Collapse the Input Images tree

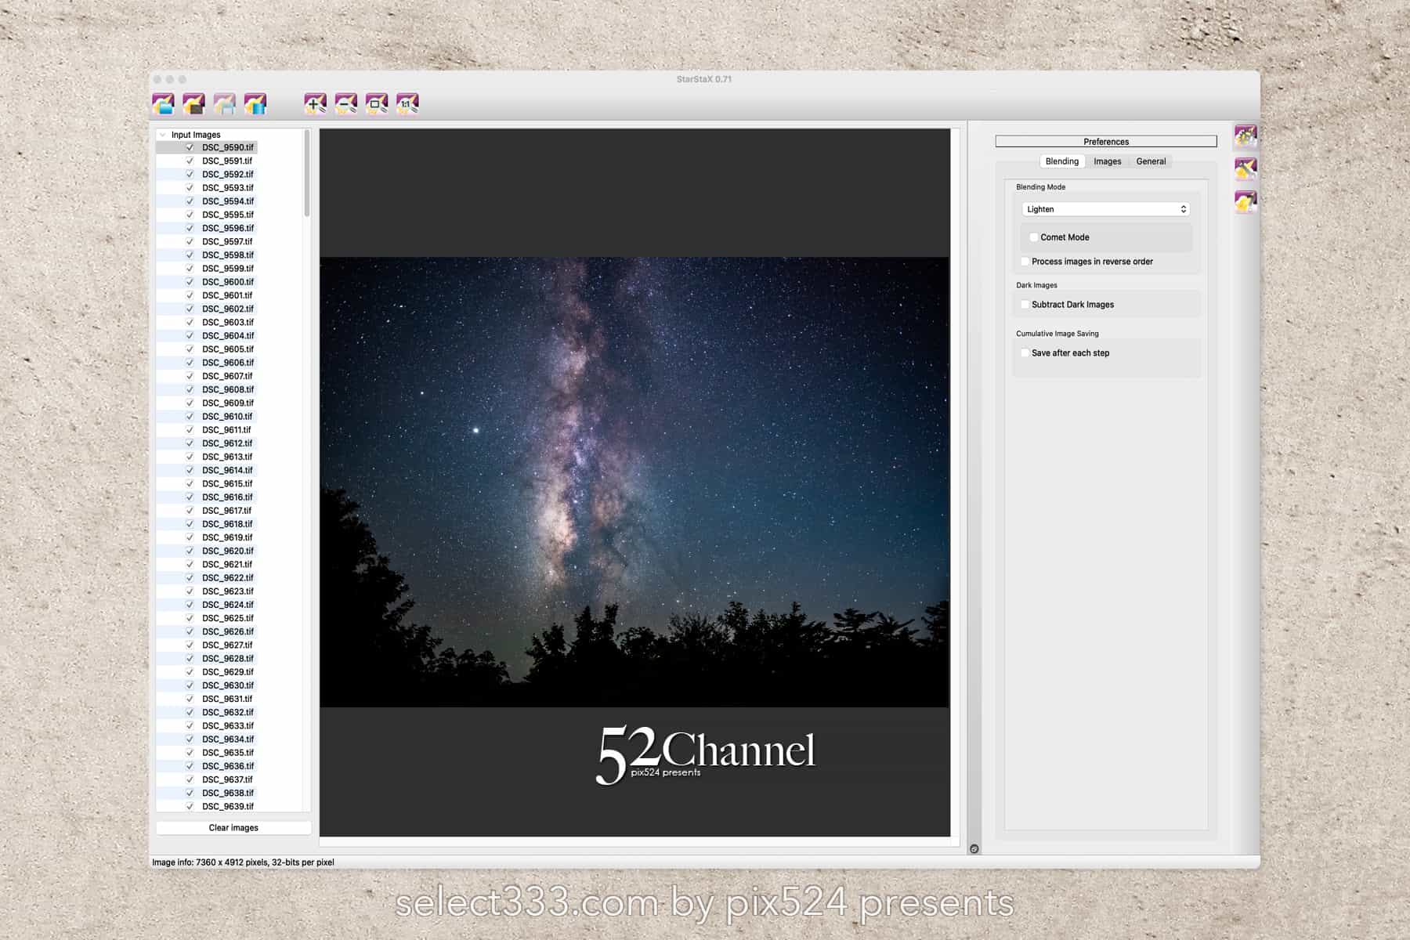[x=163, y=135]
